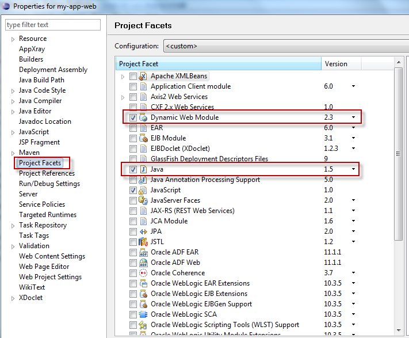Click the JCA Module document icon
Image resolution: width=409 pixels, height=338 pixels.
[143, 221]
